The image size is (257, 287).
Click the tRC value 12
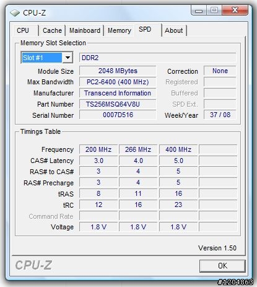(98, 205)
